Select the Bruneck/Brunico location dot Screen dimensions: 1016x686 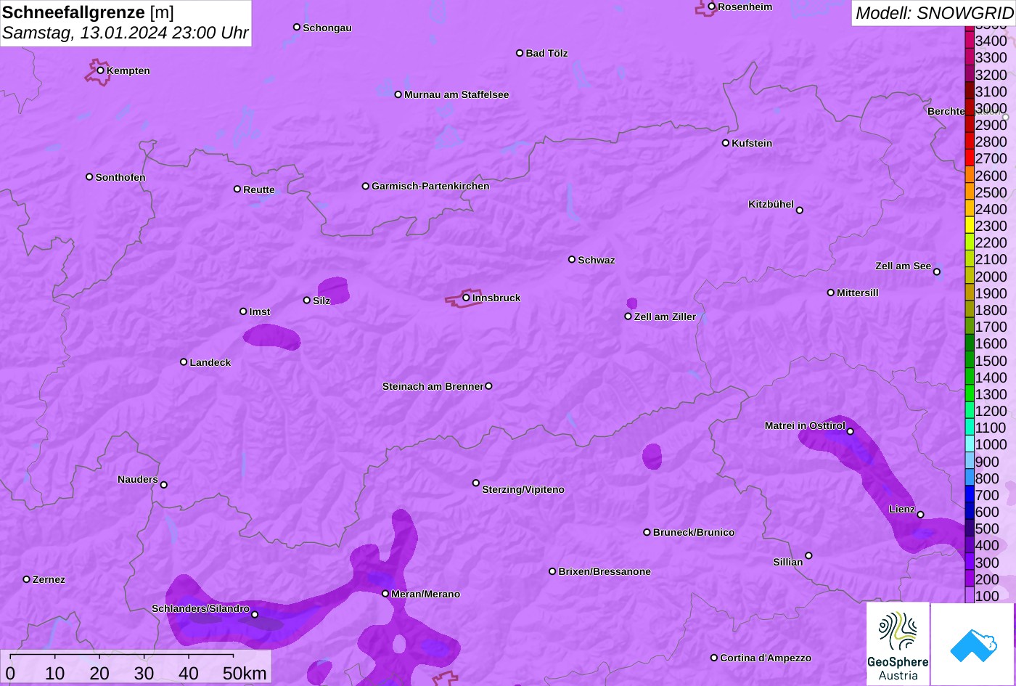click(647, 532)
